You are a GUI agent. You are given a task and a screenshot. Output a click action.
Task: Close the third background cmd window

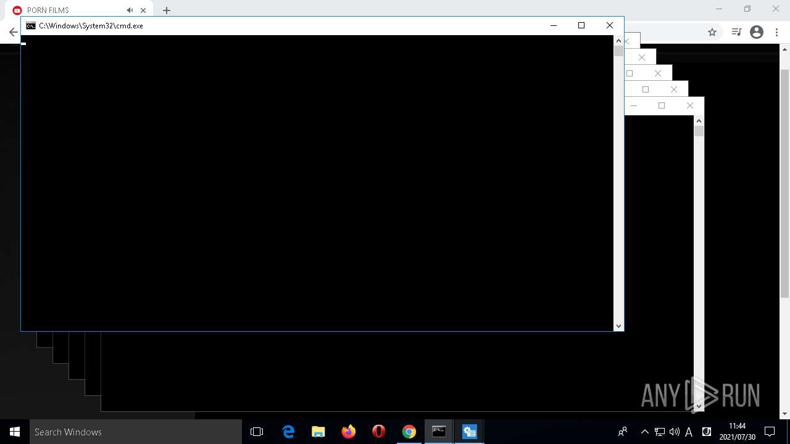tap(658, 73)
